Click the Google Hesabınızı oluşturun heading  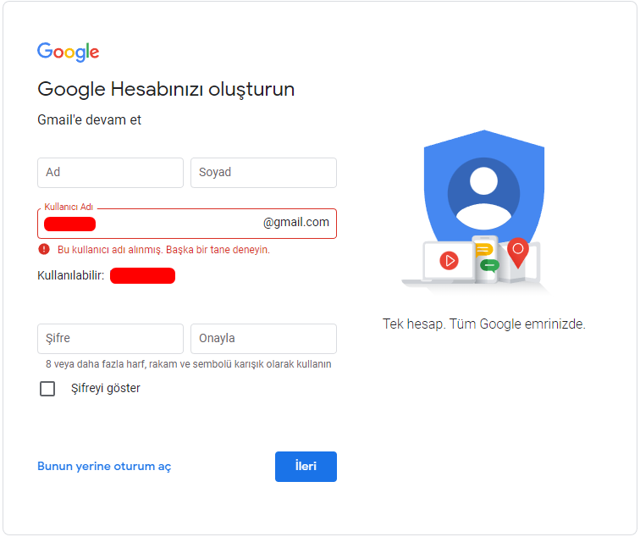[166, 90]
